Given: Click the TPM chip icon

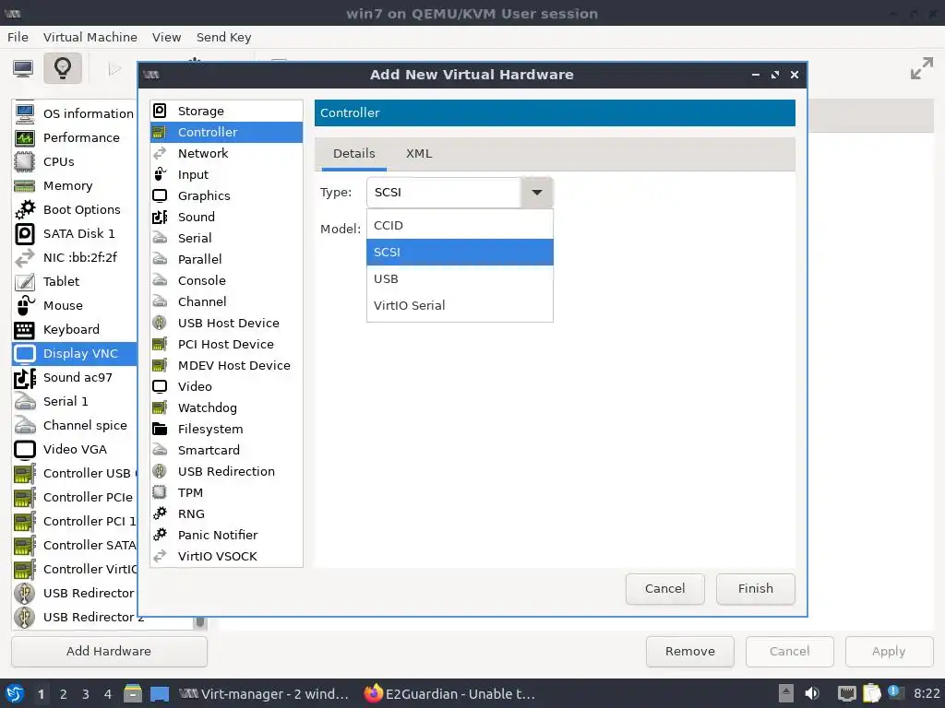Looking at the screenshot, I should 160,492.
